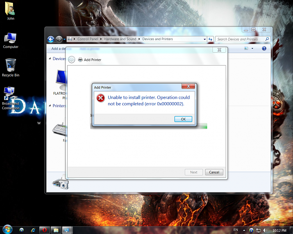Open the recent pages dropdown arrow
Screen dimensions: 293x234
pos(64,39)
